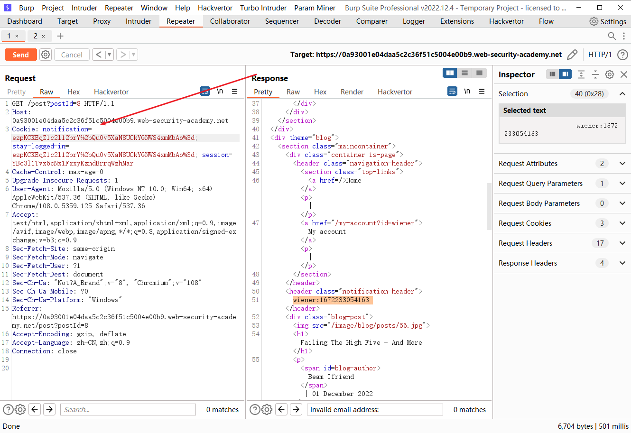631x433 pixels.
Task: Focus the Request search input field
Action: point(128,409)
